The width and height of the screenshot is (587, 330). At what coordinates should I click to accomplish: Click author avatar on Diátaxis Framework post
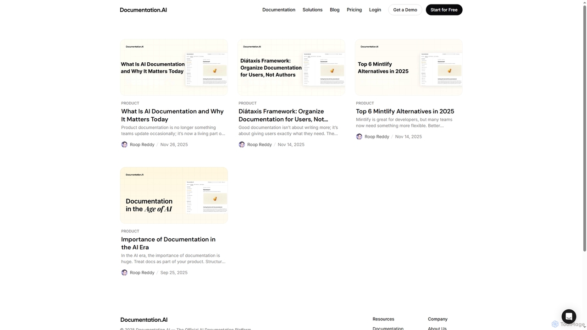242,144
